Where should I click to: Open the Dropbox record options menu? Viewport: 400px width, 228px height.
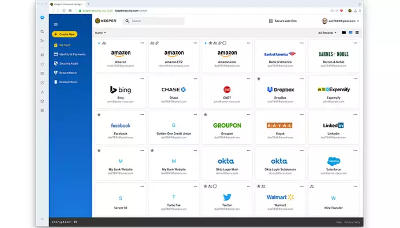click(x=302, y=79)
